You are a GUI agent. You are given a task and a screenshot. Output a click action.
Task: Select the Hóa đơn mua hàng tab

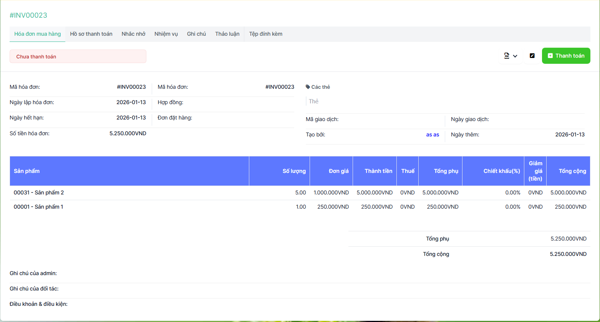pyautogui.click(x=38, y=34)
